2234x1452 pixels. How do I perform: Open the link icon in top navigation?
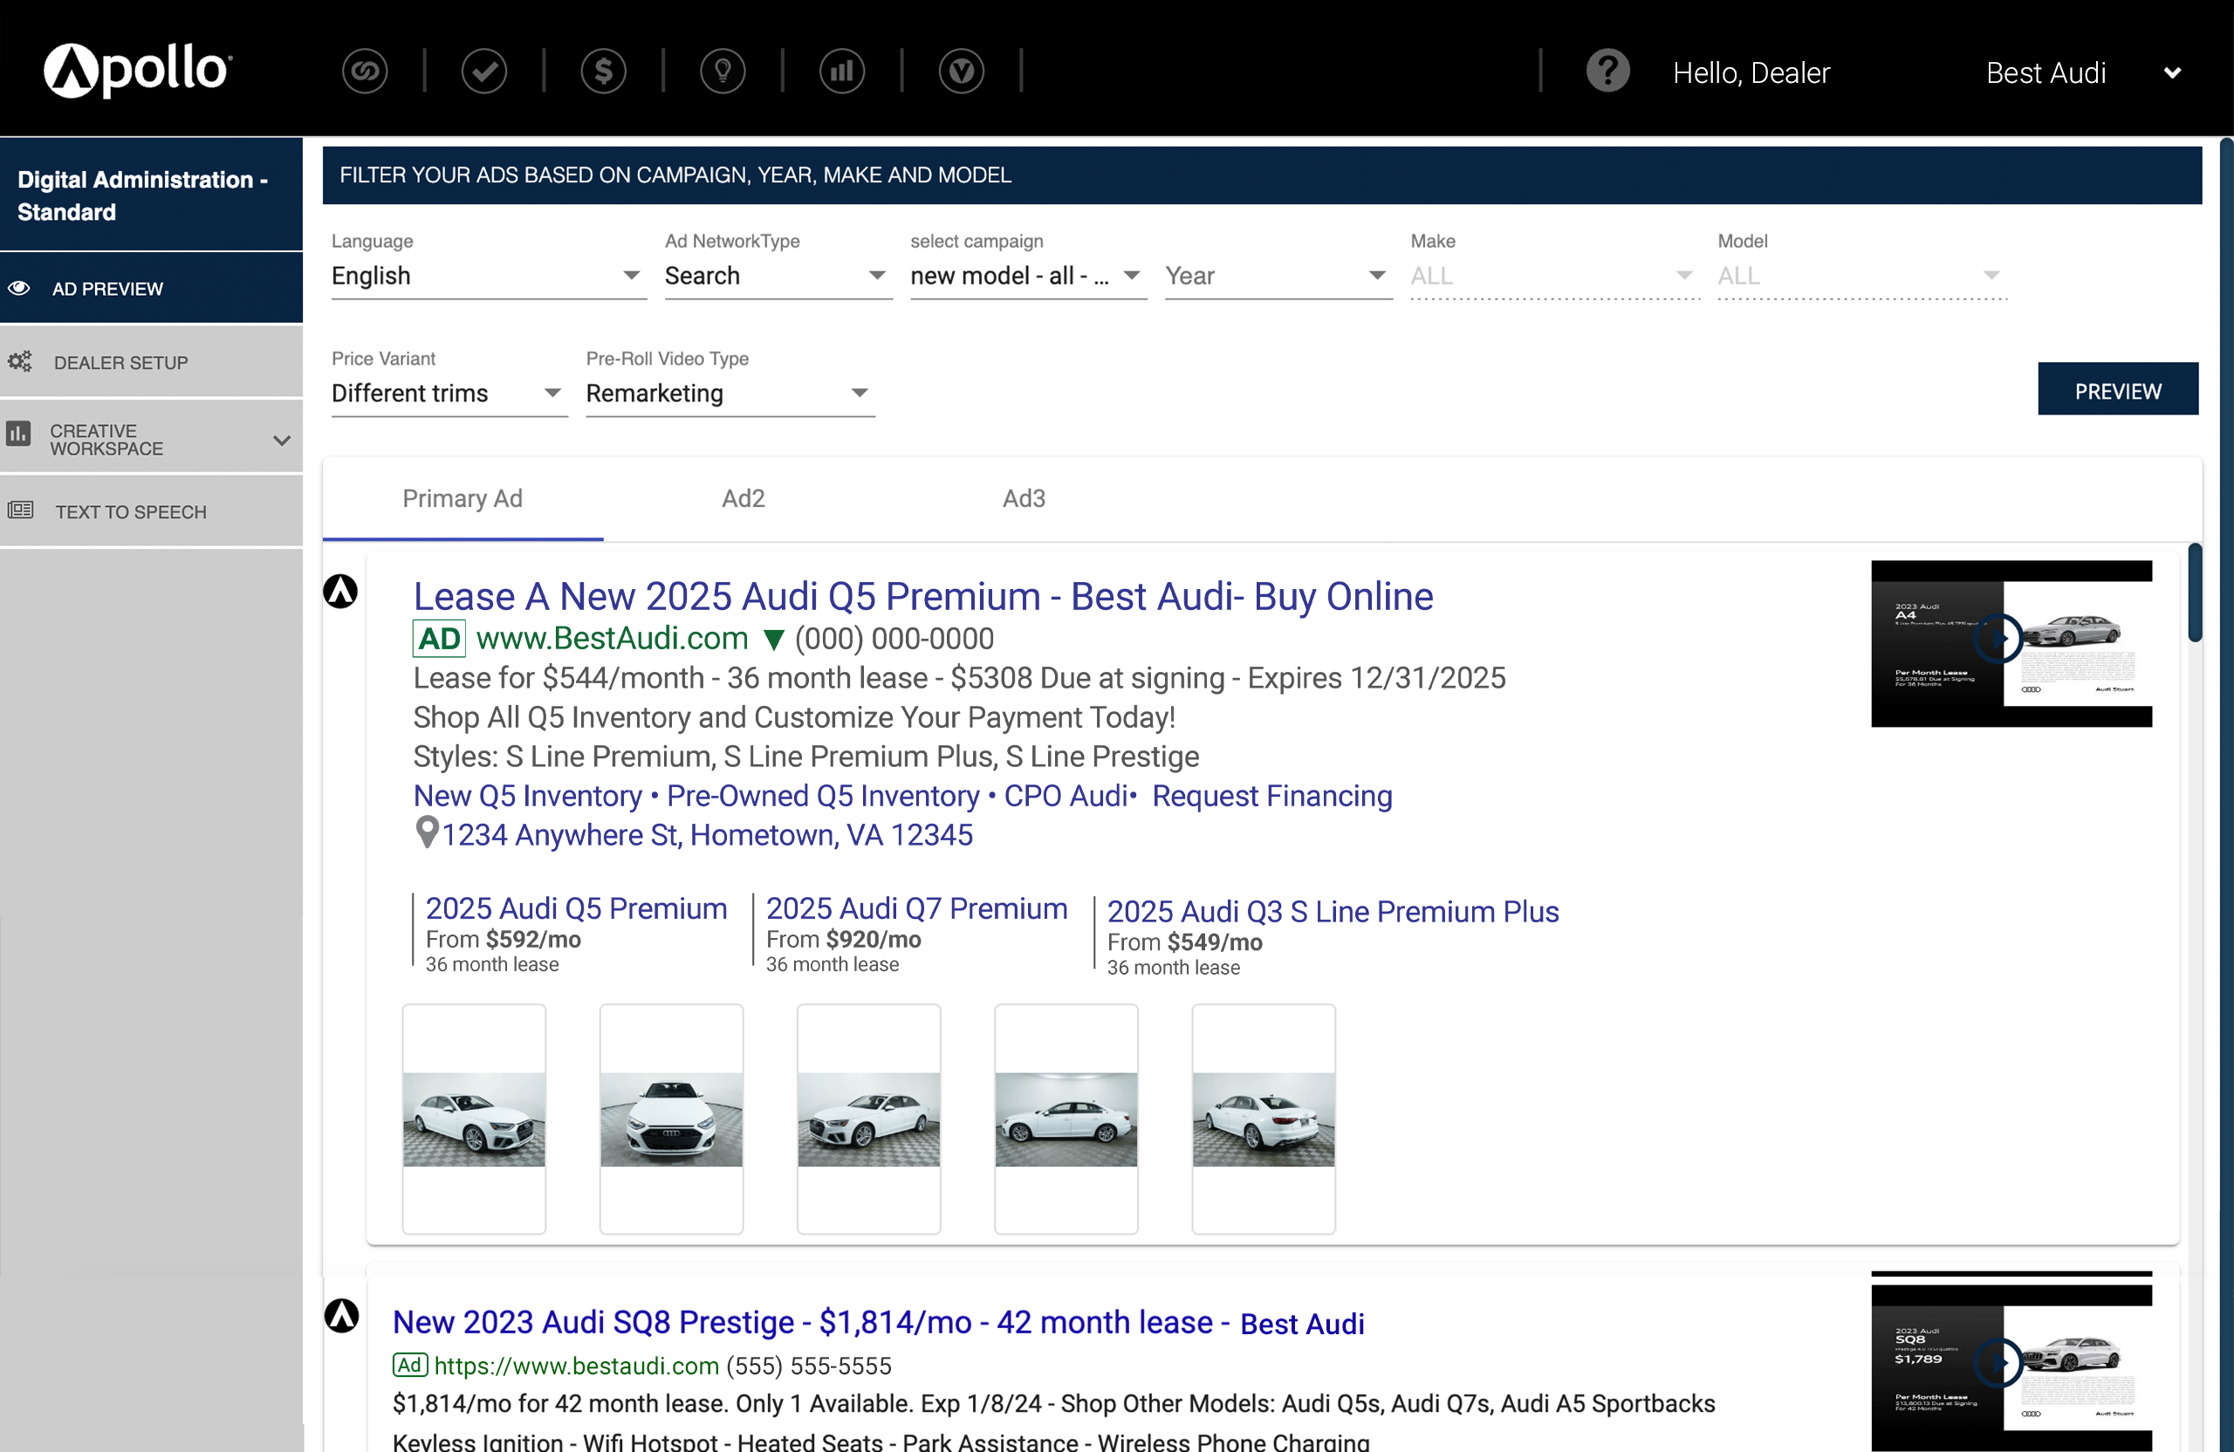point(364,72)
